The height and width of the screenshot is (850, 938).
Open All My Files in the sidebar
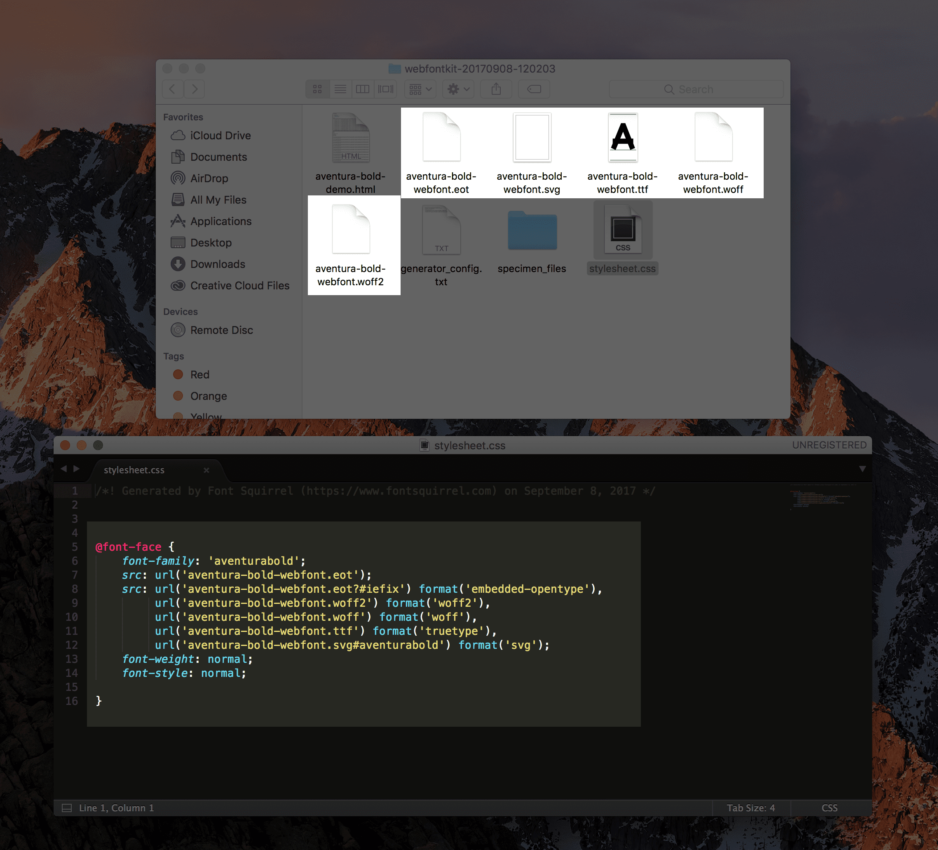coord(218,200)
